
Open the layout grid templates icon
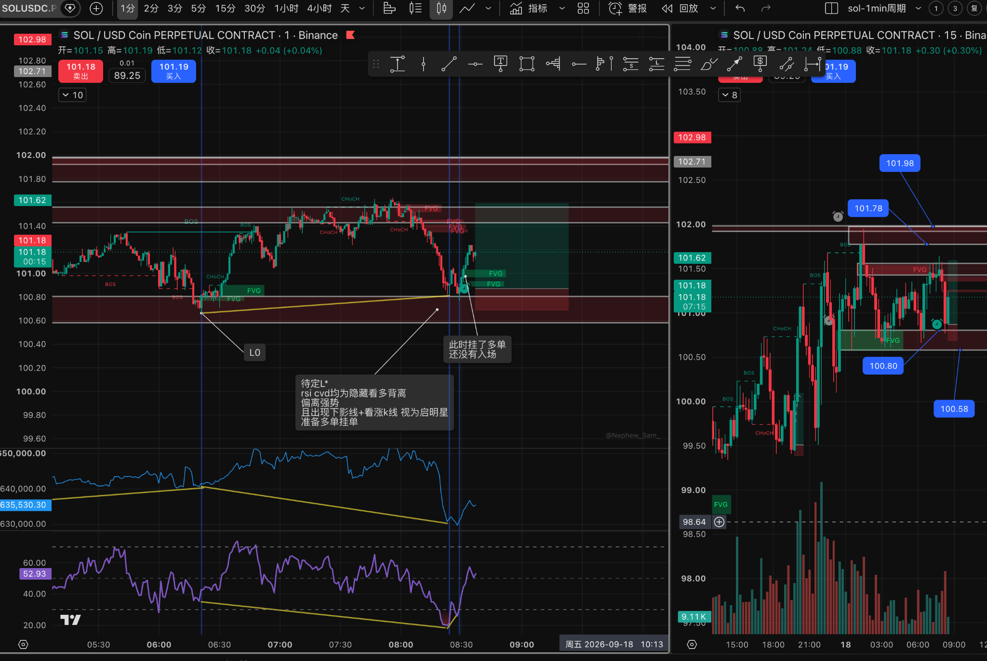[583, 8]
